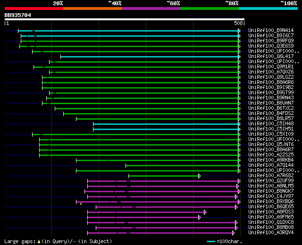The width and height of the screenshot is (302, 245).
Task: Click the green alignment bar of A7Q144
Action: coord(182,165)
